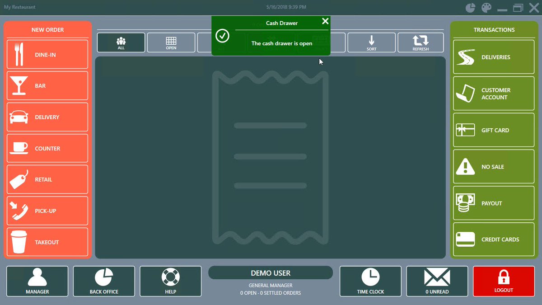542x305 pixels.
Task: Begin a new Retail order
Action: 47,179
